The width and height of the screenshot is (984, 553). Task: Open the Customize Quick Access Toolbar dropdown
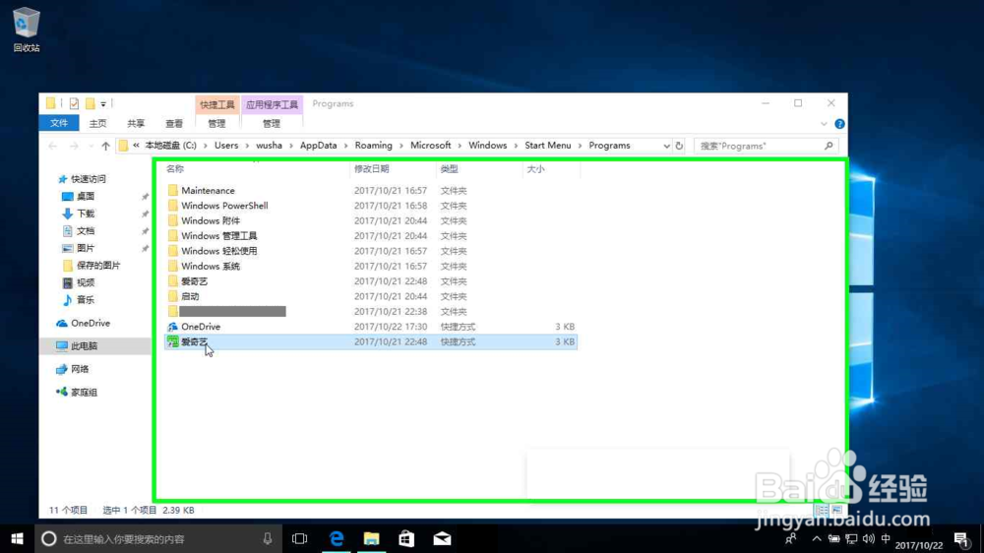(103, 104)
